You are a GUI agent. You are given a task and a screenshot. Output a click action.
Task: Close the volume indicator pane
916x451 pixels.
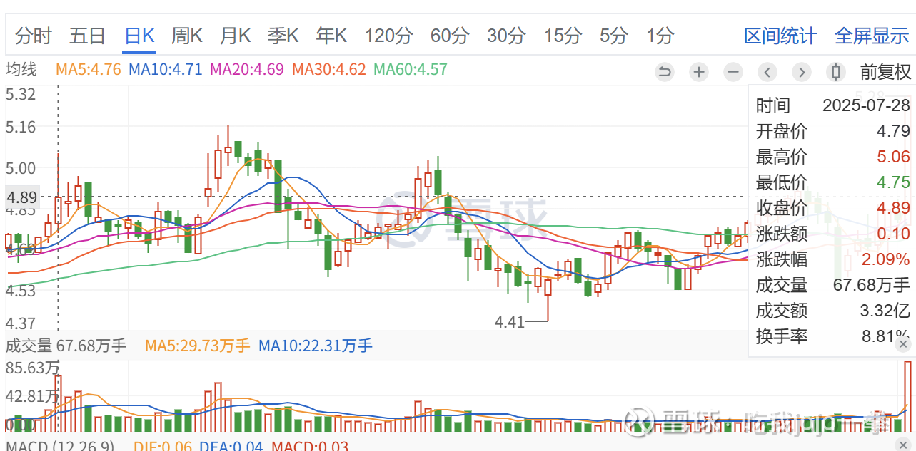click(x=904, y=344)
